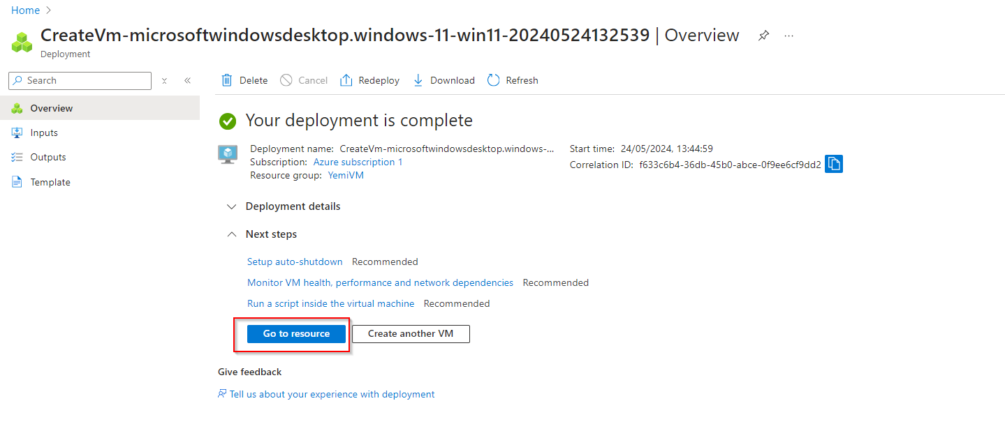Screen dimensions: 1005x424
Task: Click the green deployment complete checkmark
Action: click(x=228, y=121)
